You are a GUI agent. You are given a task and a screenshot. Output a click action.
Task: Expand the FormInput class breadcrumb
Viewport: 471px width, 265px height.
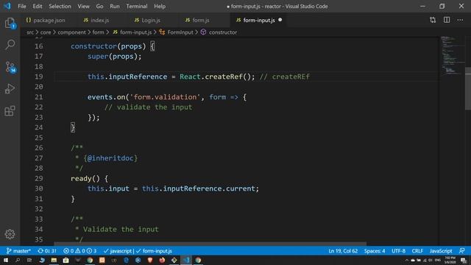[177, 32]
